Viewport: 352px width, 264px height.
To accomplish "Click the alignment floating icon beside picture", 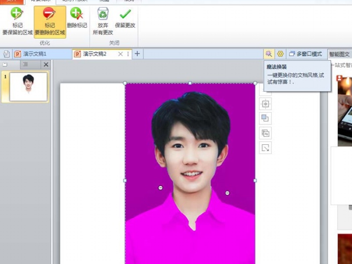I will pos(265,104).
